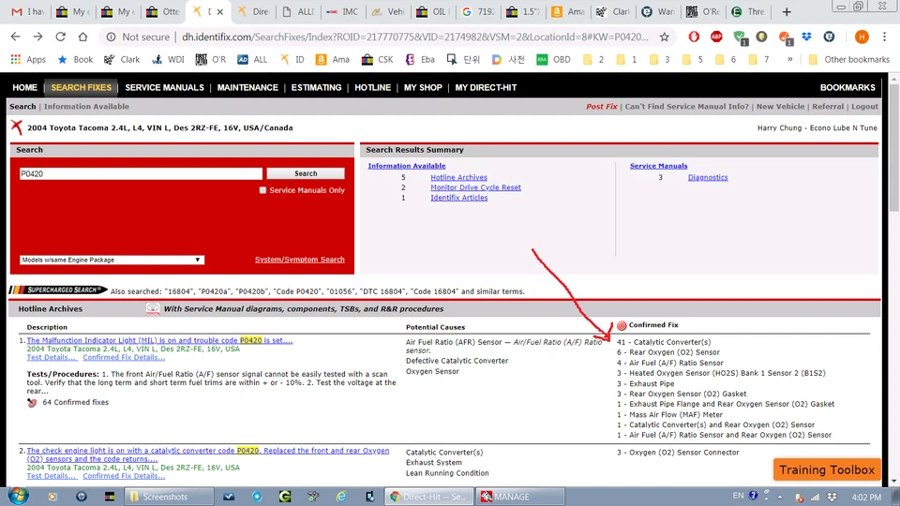Click the red Confirmed Fix target icon
Image resolution: width=900 pixels, height=506 pixels.
click(x=622, y=325)
